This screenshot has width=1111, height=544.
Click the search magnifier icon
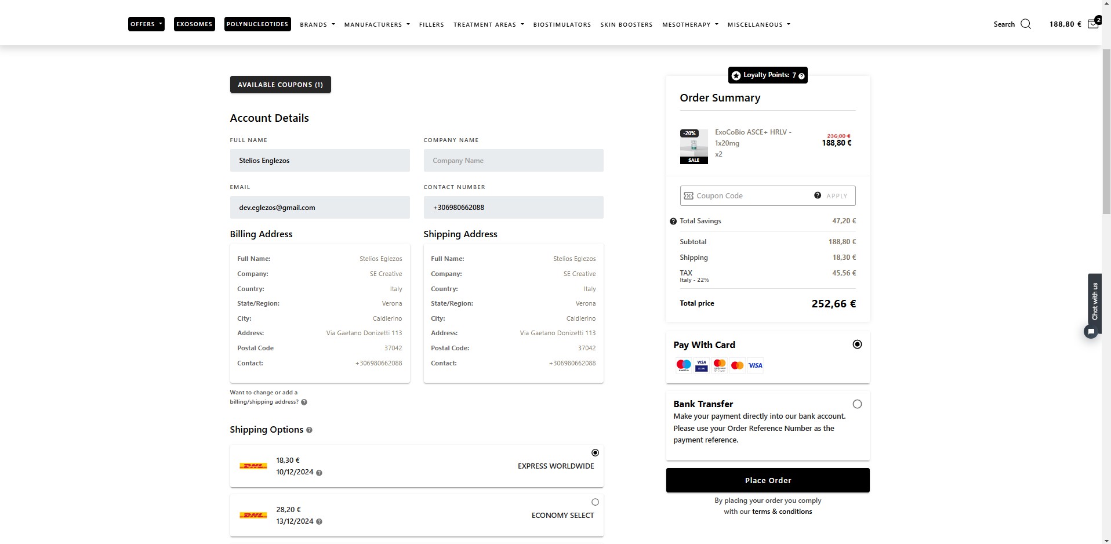(1025, 24)
